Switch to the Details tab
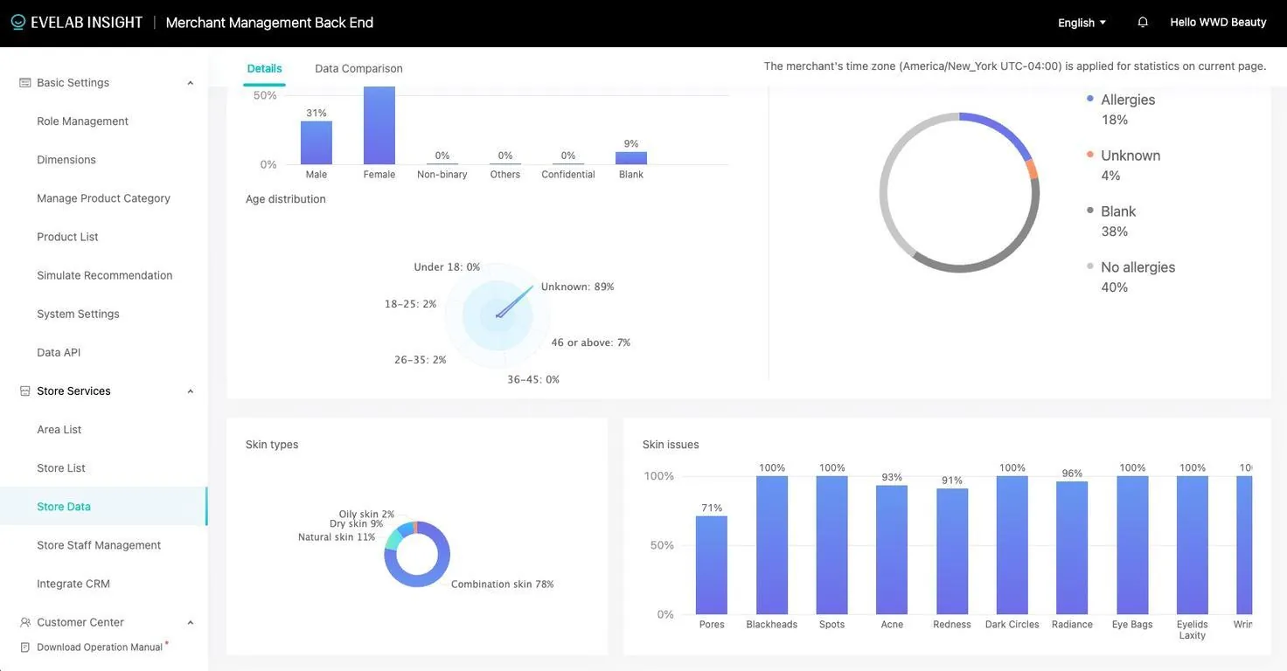The image size is (1287, 671). tap(264, 68)
